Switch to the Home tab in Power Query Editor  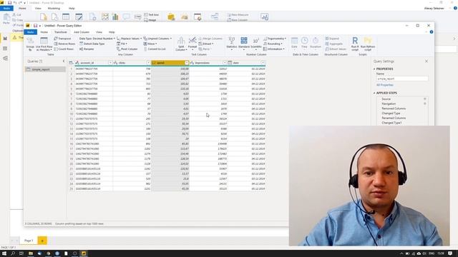(x=44, y=32)
